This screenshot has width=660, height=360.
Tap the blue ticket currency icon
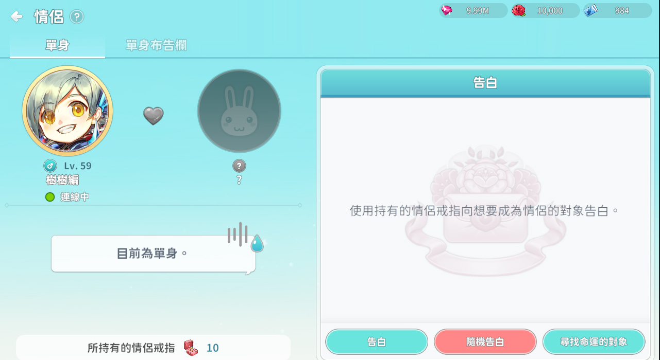click(591, 10)
